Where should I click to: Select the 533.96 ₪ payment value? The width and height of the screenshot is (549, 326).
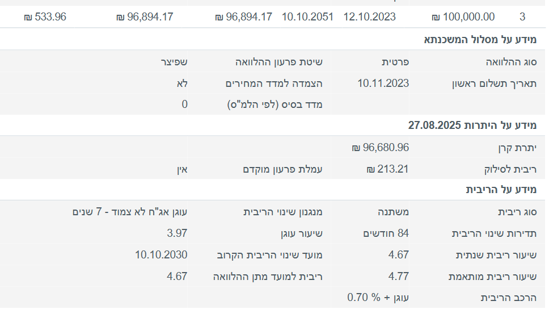pos(45,17)
